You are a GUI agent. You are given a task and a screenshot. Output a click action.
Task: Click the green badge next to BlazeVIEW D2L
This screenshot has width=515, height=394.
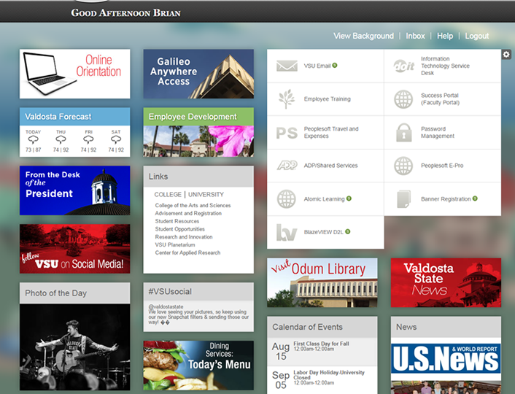pos(347,231)
